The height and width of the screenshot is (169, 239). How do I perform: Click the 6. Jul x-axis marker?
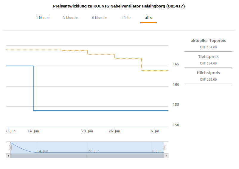155,131
